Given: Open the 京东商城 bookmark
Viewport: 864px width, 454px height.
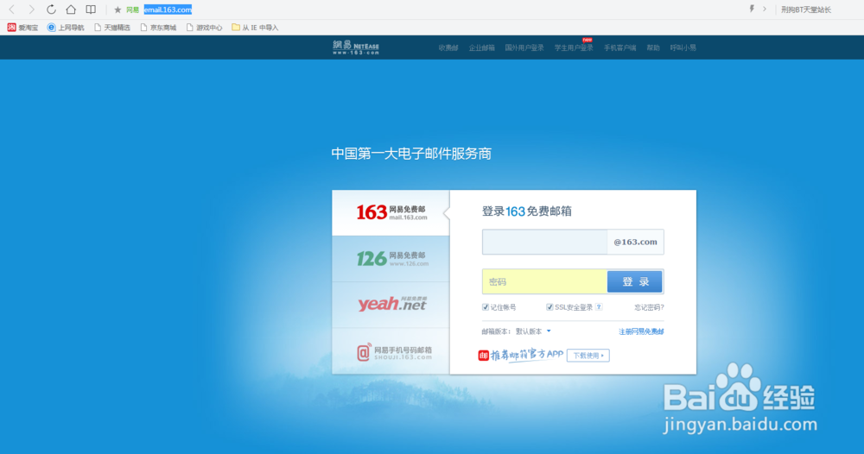Looking at the screenshot, I should [158, 28].
